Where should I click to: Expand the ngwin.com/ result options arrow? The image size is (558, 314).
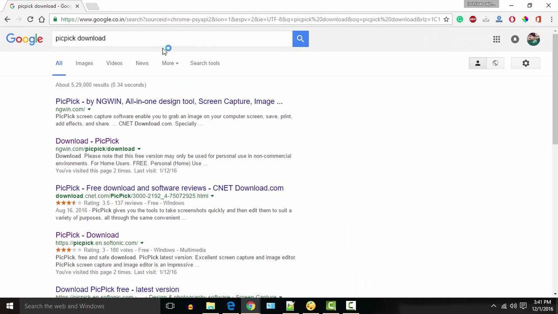(x=89, y=109)
